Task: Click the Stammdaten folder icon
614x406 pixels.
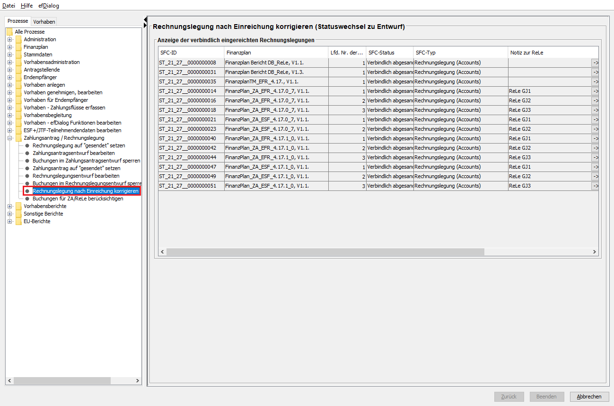Action: [19, 54]
